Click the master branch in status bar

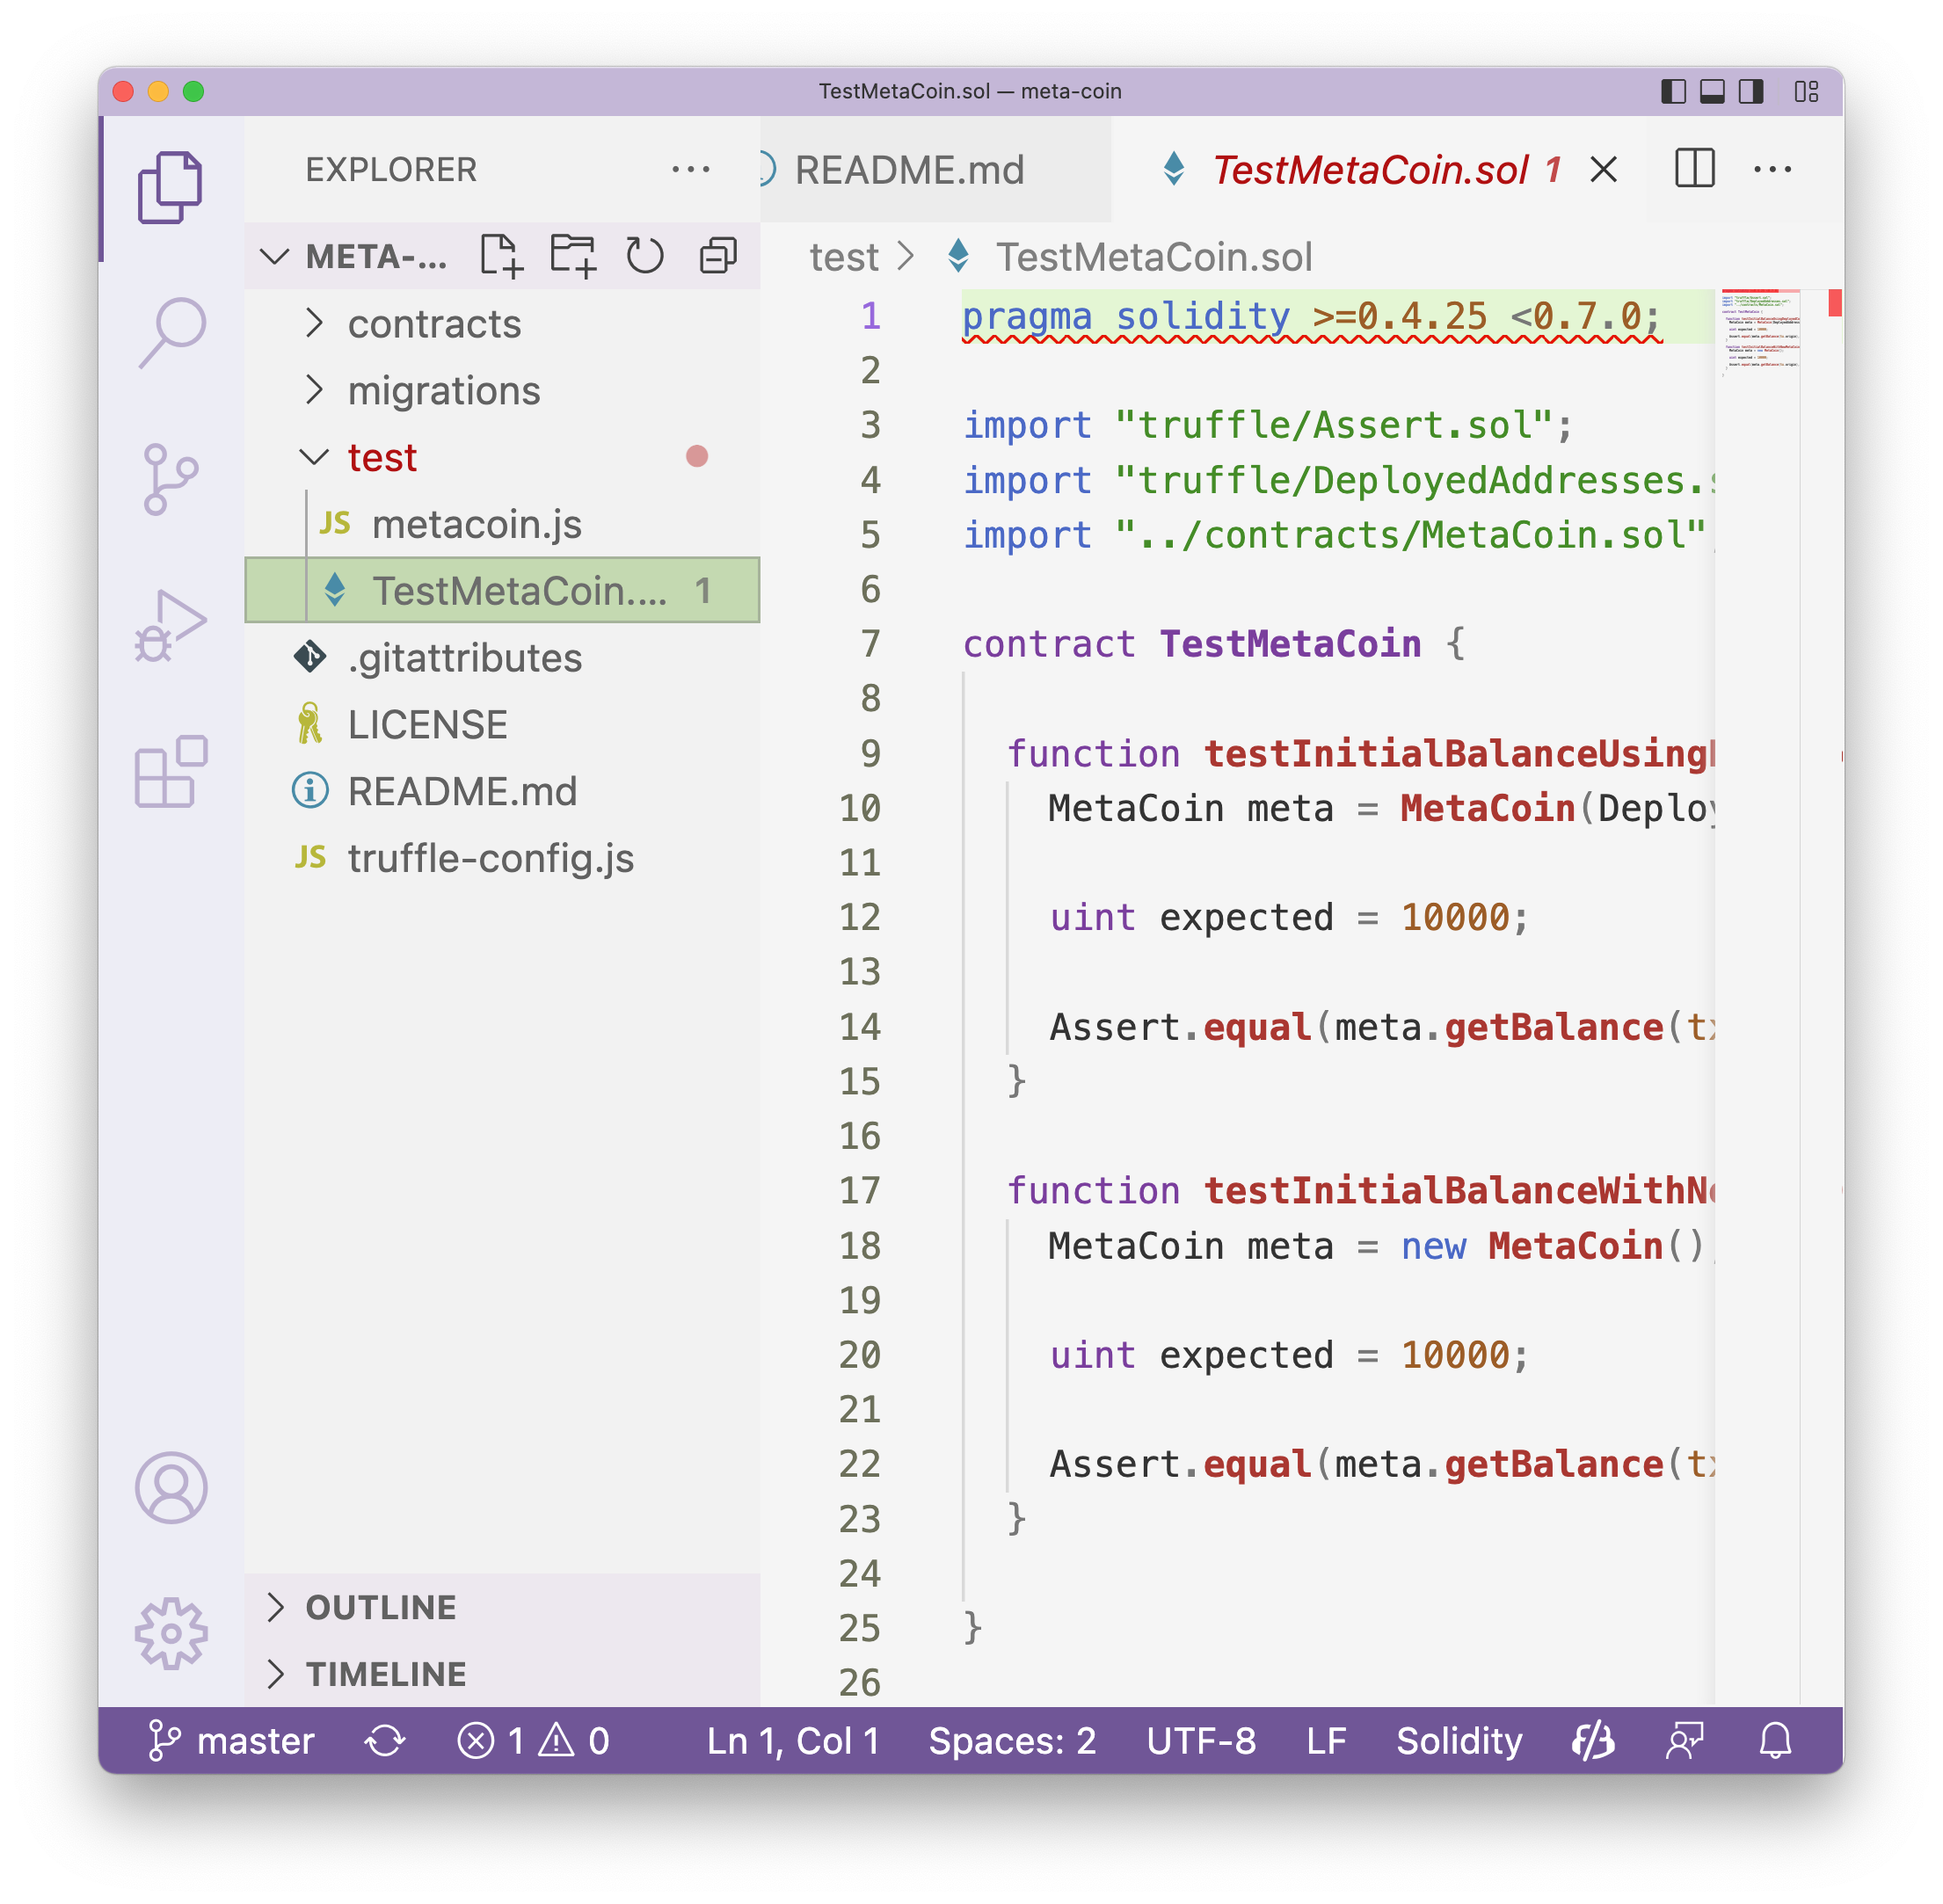[x=232, y=1741]
